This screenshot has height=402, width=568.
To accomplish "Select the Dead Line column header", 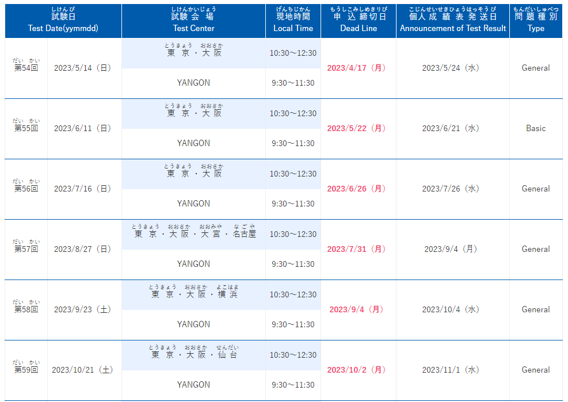I will pyautogui.click(x=359, y=21).
